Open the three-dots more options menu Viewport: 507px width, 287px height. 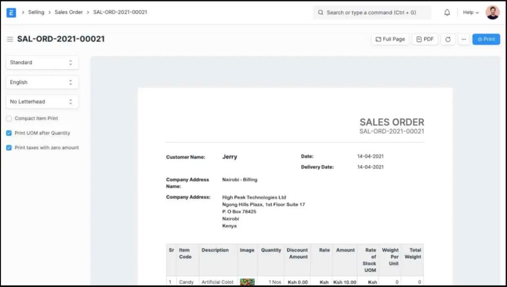pyautogui.click(x=463, y=39)
